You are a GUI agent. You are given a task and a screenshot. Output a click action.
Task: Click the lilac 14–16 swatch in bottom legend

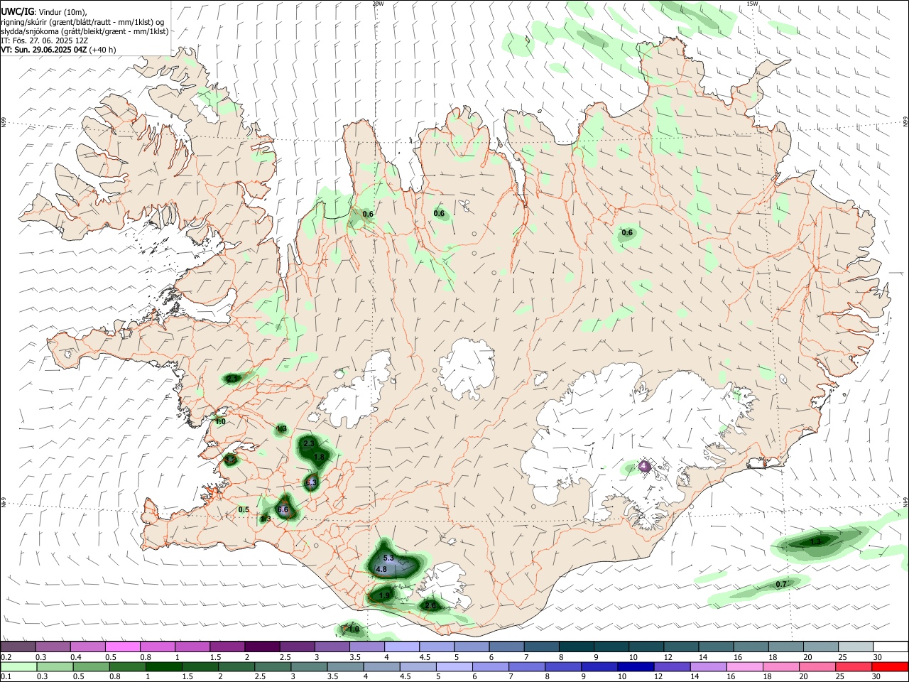(707, 666)
